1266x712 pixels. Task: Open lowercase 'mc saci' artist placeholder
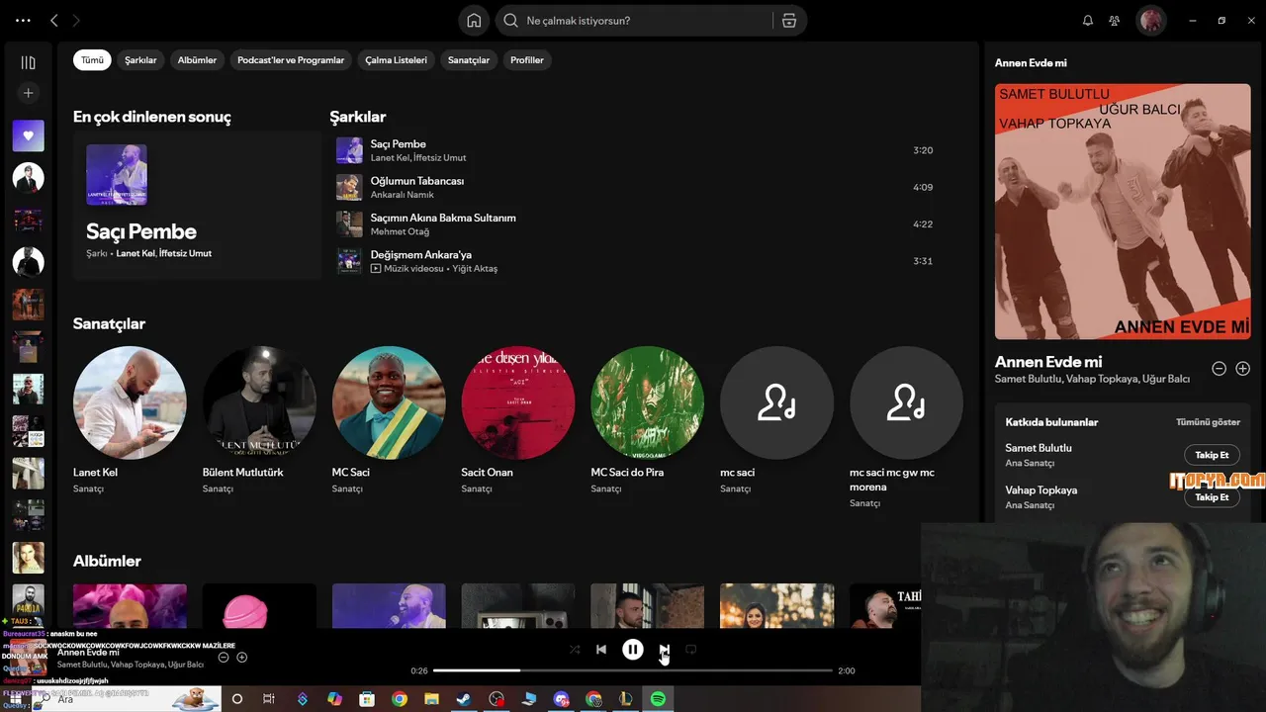pyautogui.click(x=776, y=420)
